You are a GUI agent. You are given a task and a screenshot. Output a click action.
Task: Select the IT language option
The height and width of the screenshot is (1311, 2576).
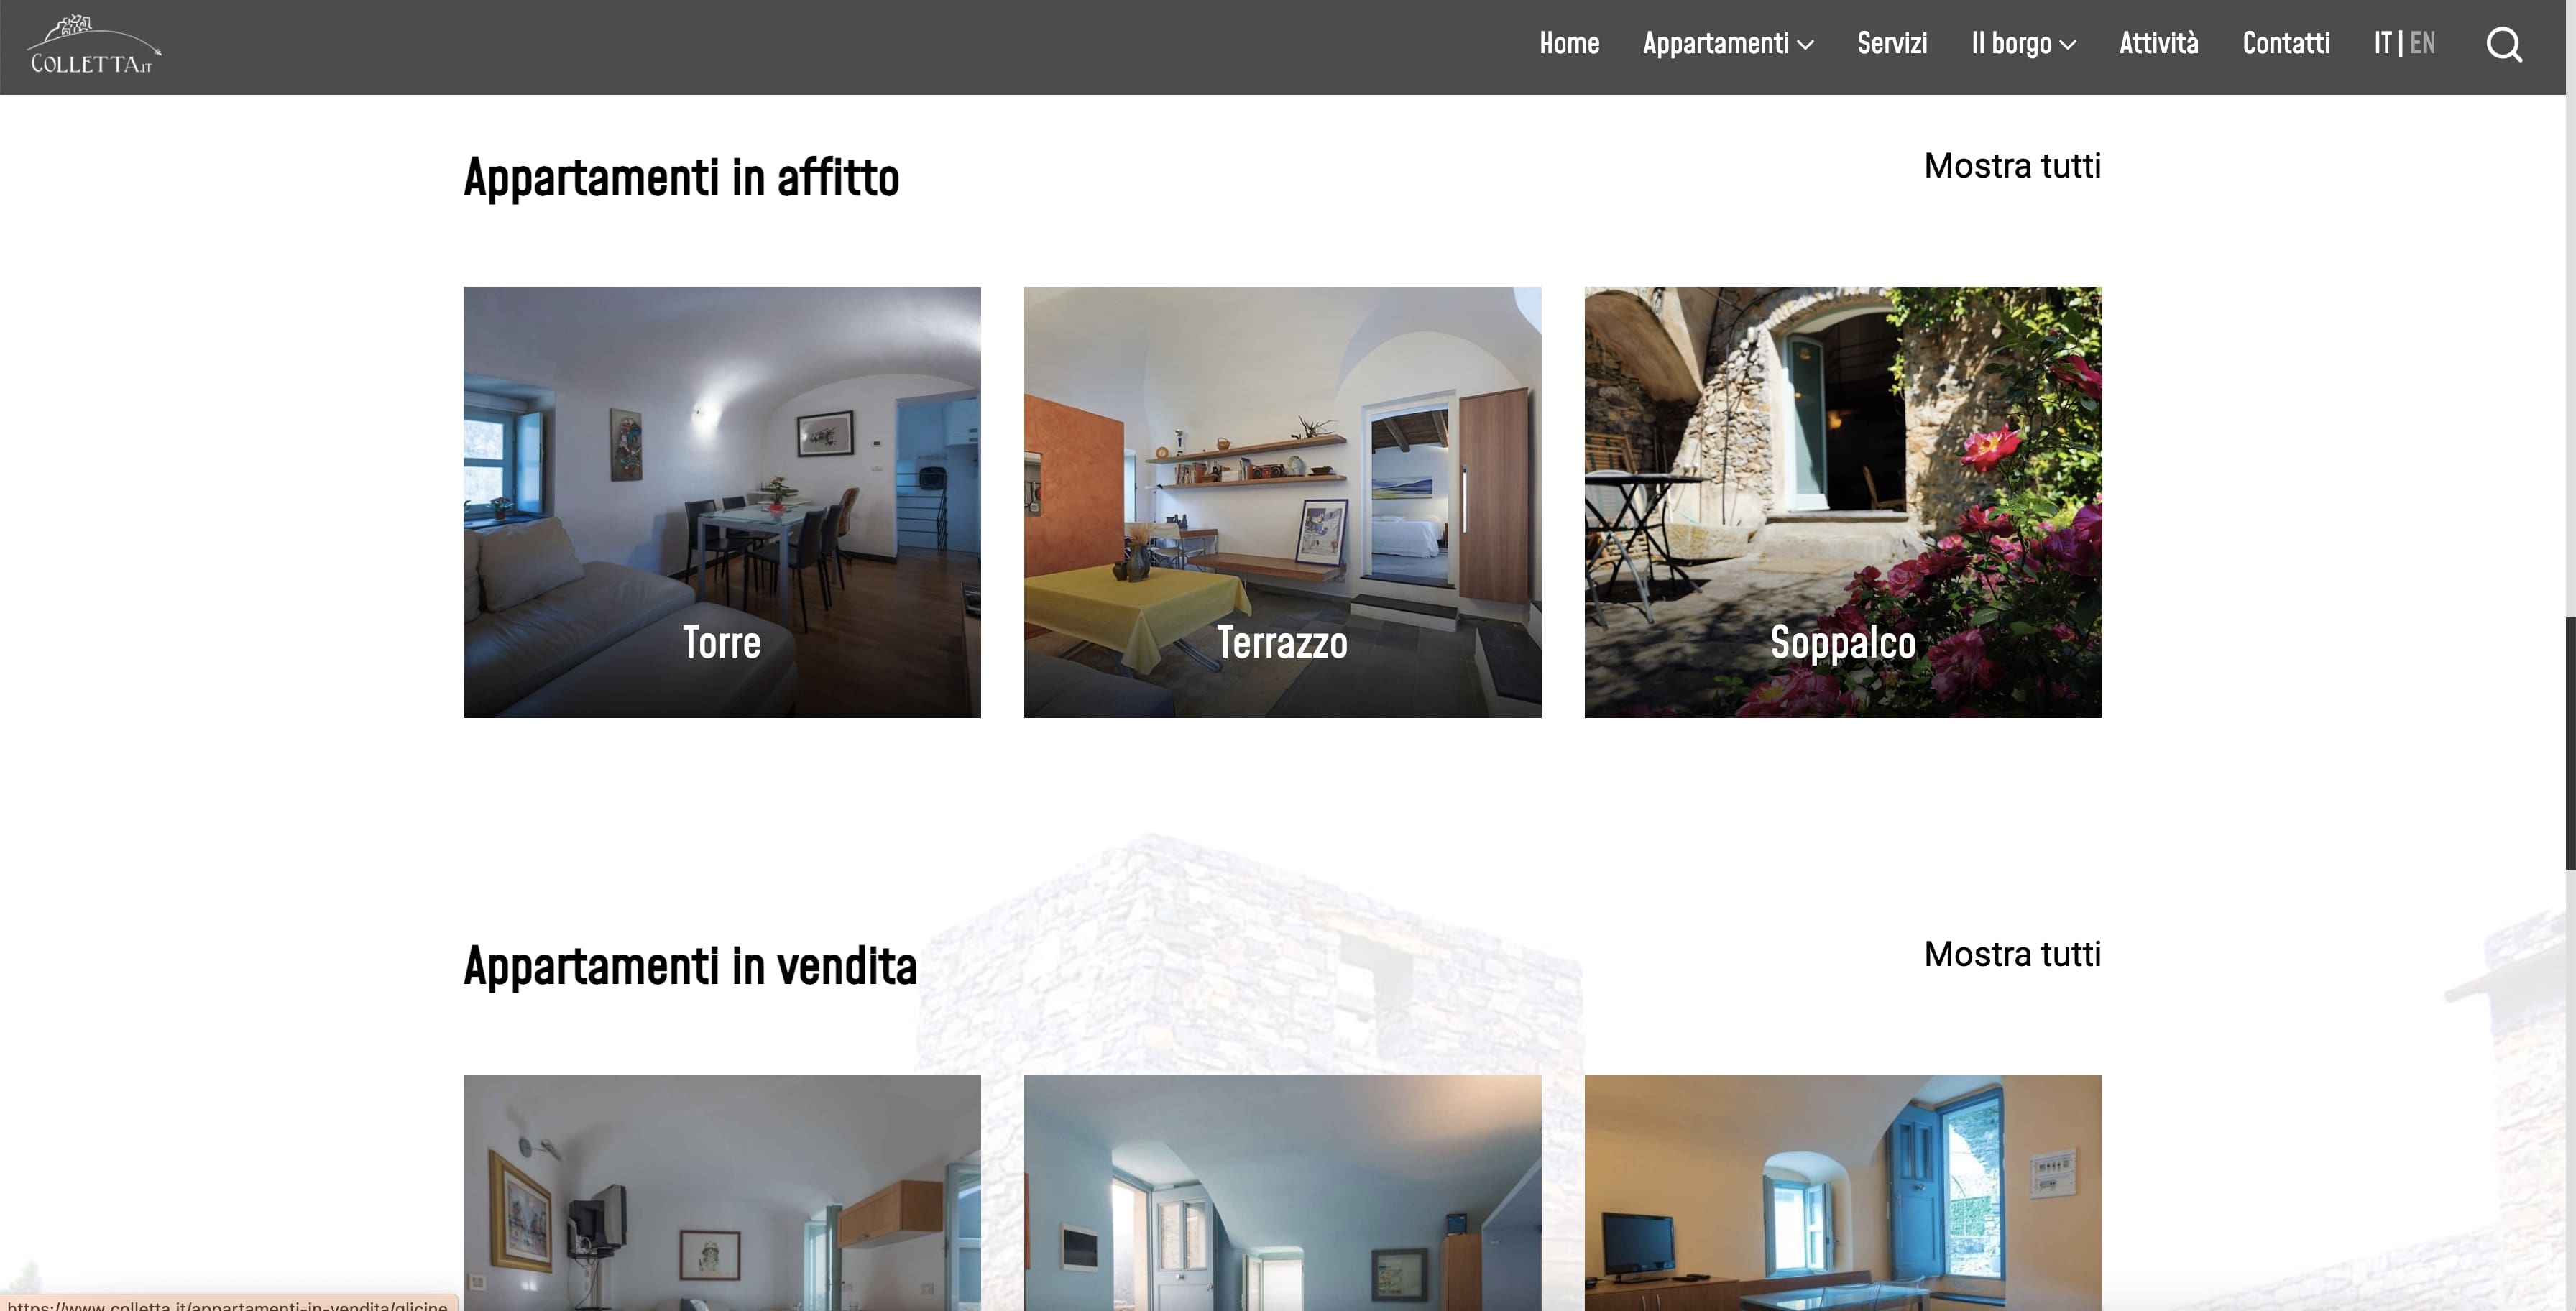[2383, 43]
